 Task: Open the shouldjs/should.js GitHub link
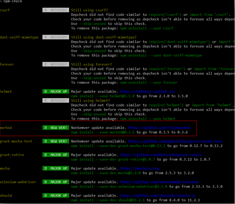click(158, 195)
